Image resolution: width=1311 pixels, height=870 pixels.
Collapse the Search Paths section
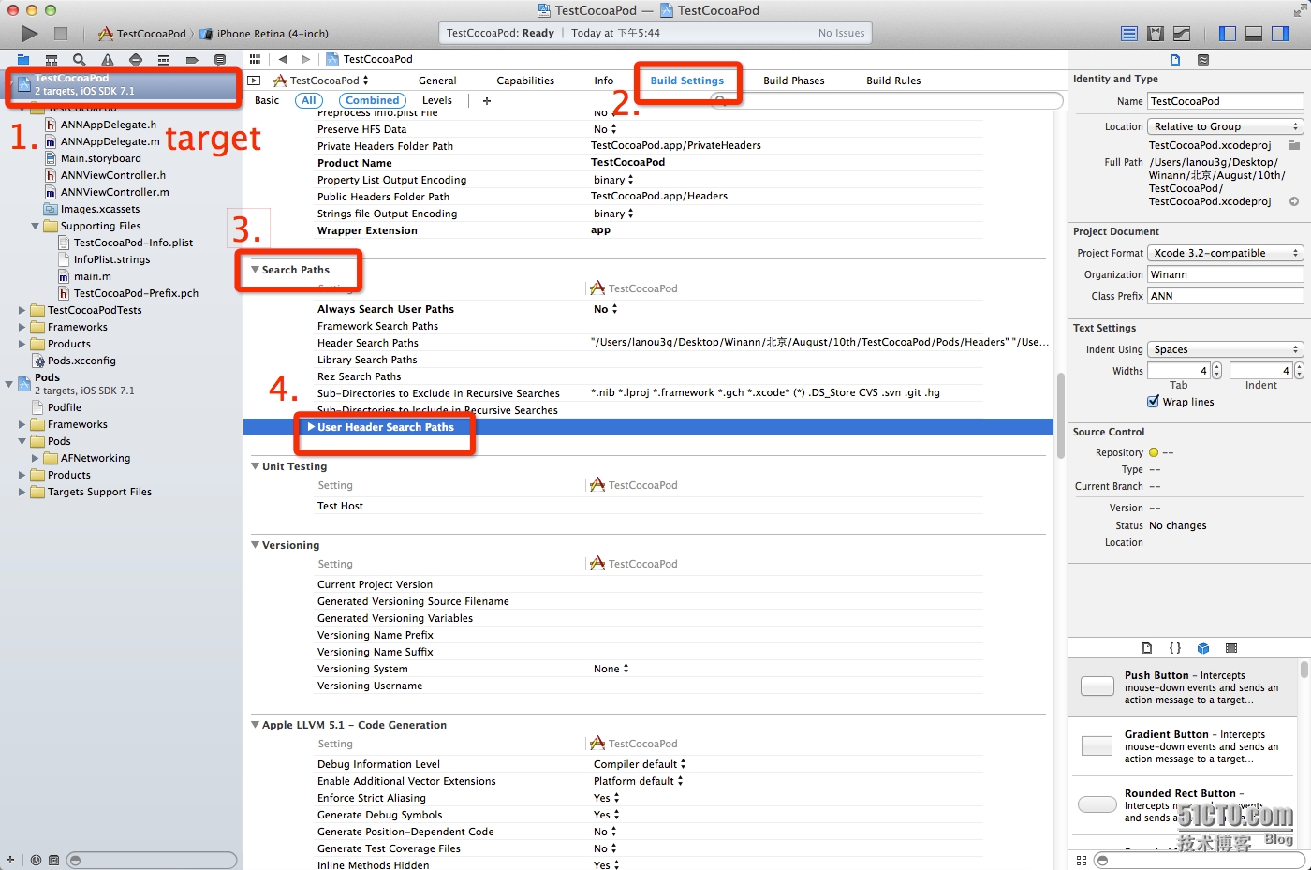pos(255,270)
